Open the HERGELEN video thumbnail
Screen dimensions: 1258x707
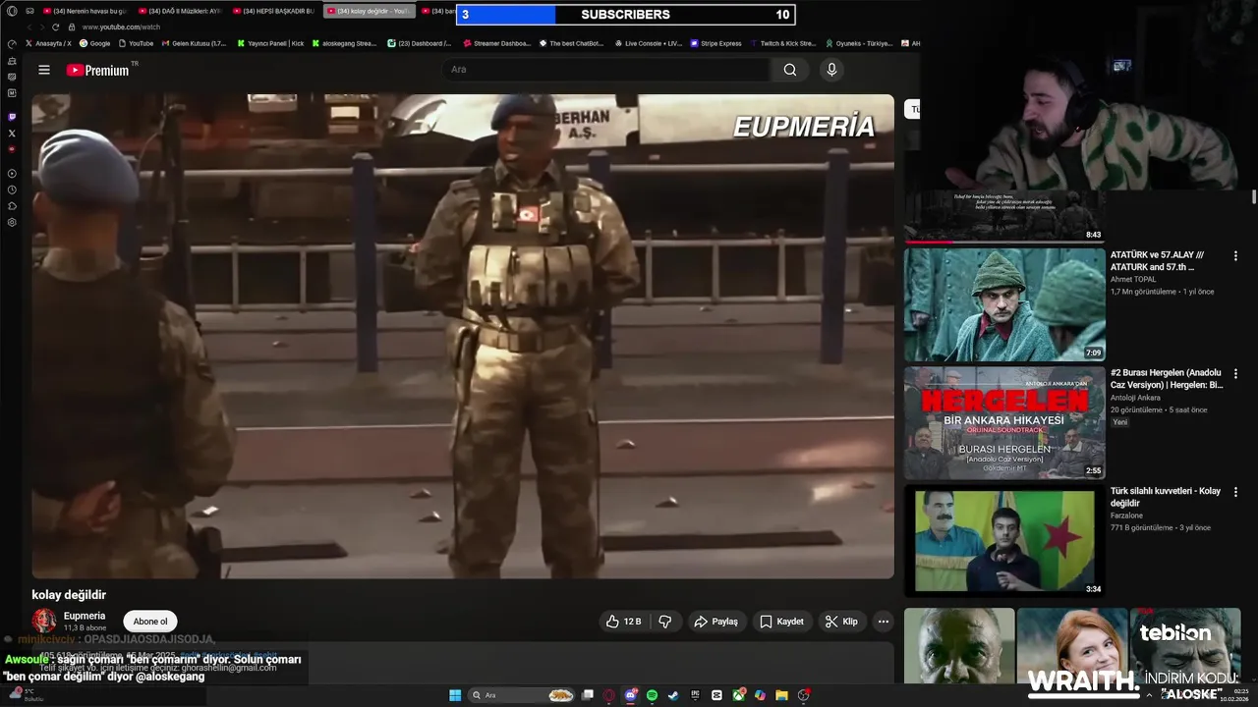tap(1004, 423)
